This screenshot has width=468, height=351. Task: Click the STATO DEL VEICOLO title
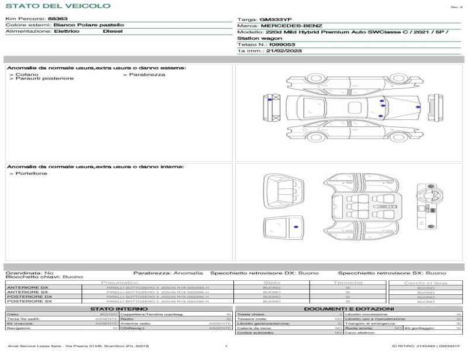(x=57, y=6)
